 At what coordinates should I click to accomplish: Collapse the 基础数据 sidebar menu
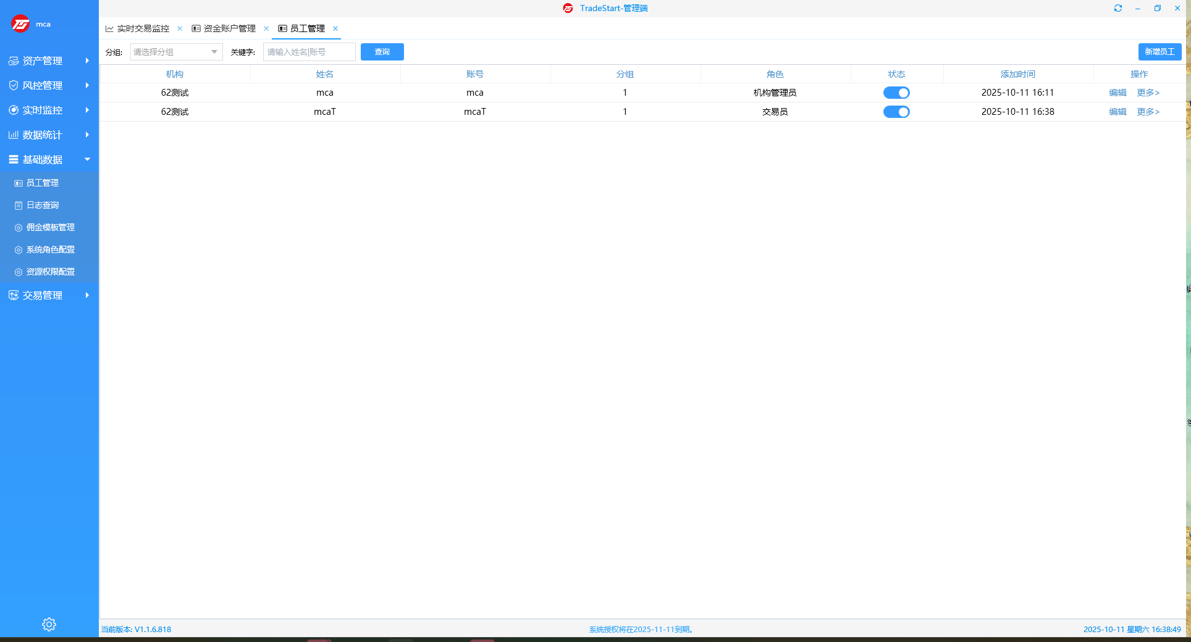pos(49,159)
